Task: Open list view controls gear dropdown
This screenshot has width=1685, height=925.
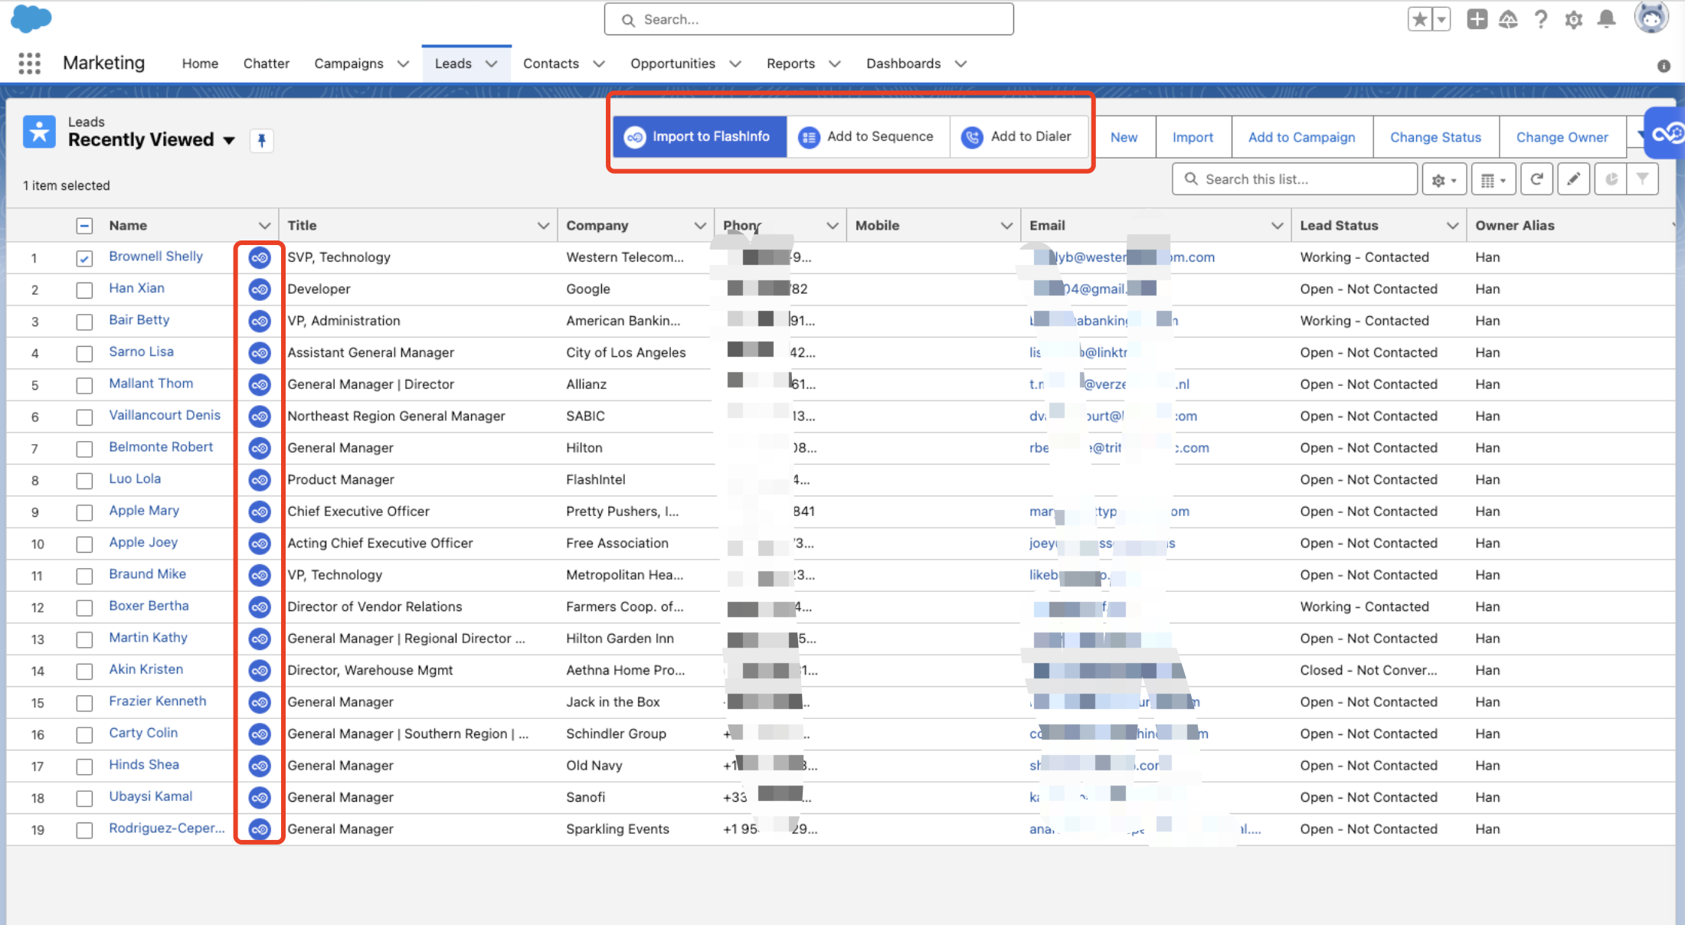Action: [x=1445, y=180]
